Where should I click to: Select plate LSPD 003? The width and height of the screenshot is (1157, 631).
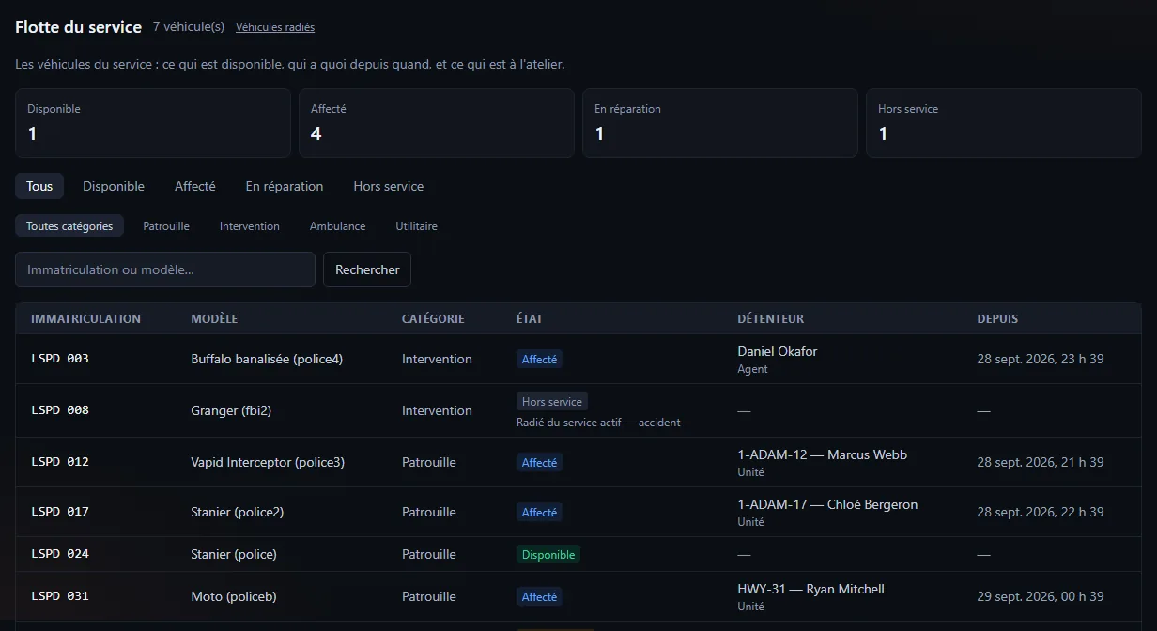click(60, 359)
